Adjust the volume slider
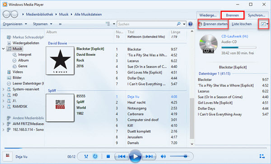This screenshot has width=271, height=164. [180, 156]
